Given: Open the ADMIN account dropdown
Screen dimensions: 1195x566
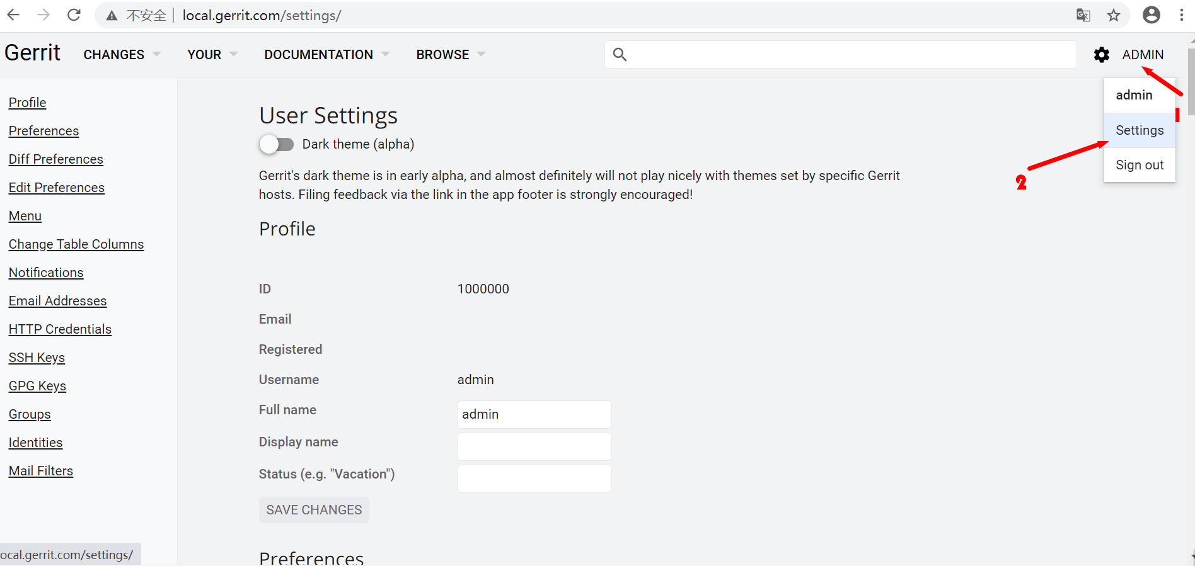Looking at the screenshot, I should 1143,55.
